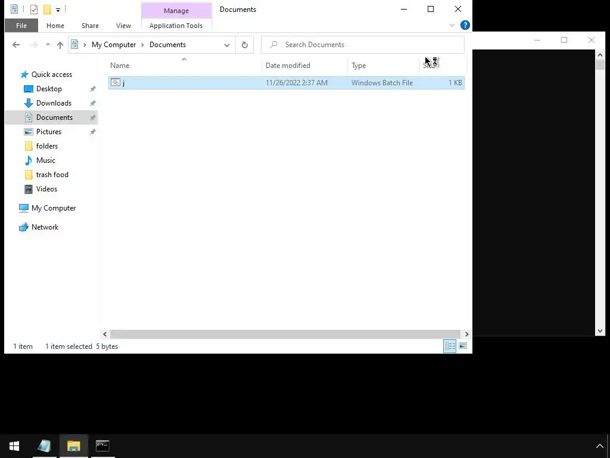Screen dimensions: 610x458
Task: Click the Downloads arrow icon in sidebar
Action: click(29, 103)
